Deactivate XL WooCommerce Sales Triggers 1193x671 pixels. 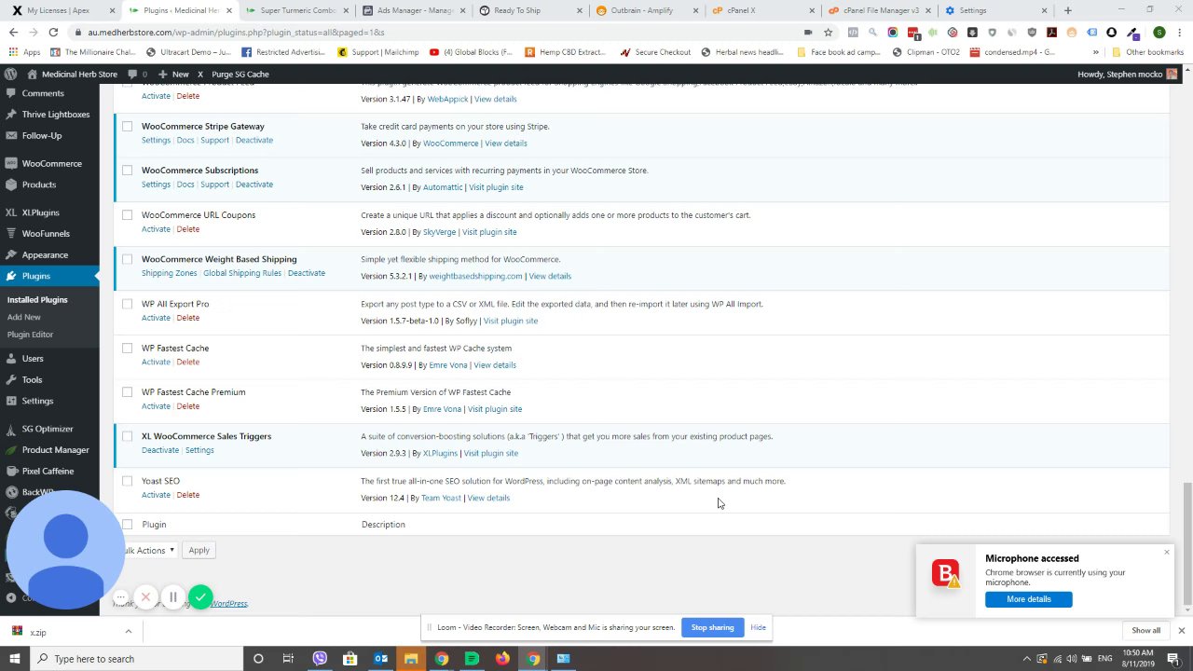160,450
